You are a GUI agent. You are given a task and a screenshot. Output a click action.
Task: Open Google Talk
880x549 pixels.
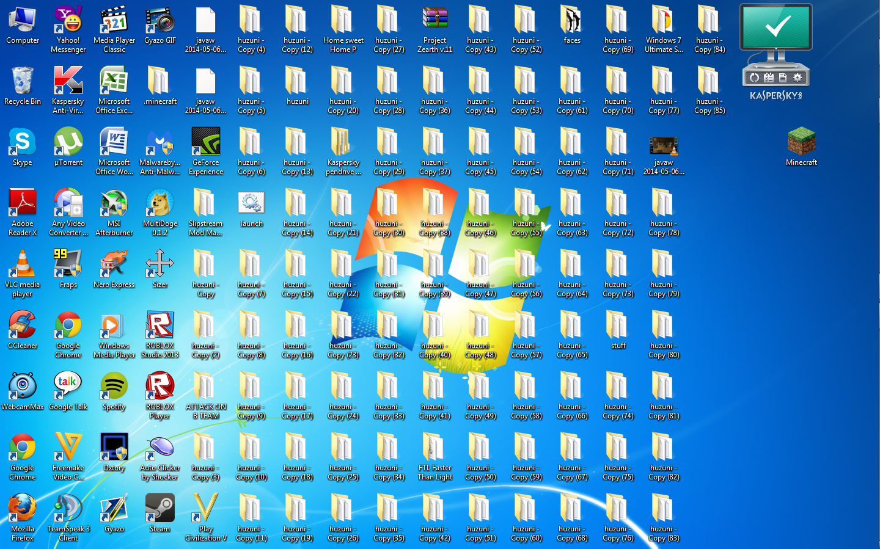tap(68, 392)
